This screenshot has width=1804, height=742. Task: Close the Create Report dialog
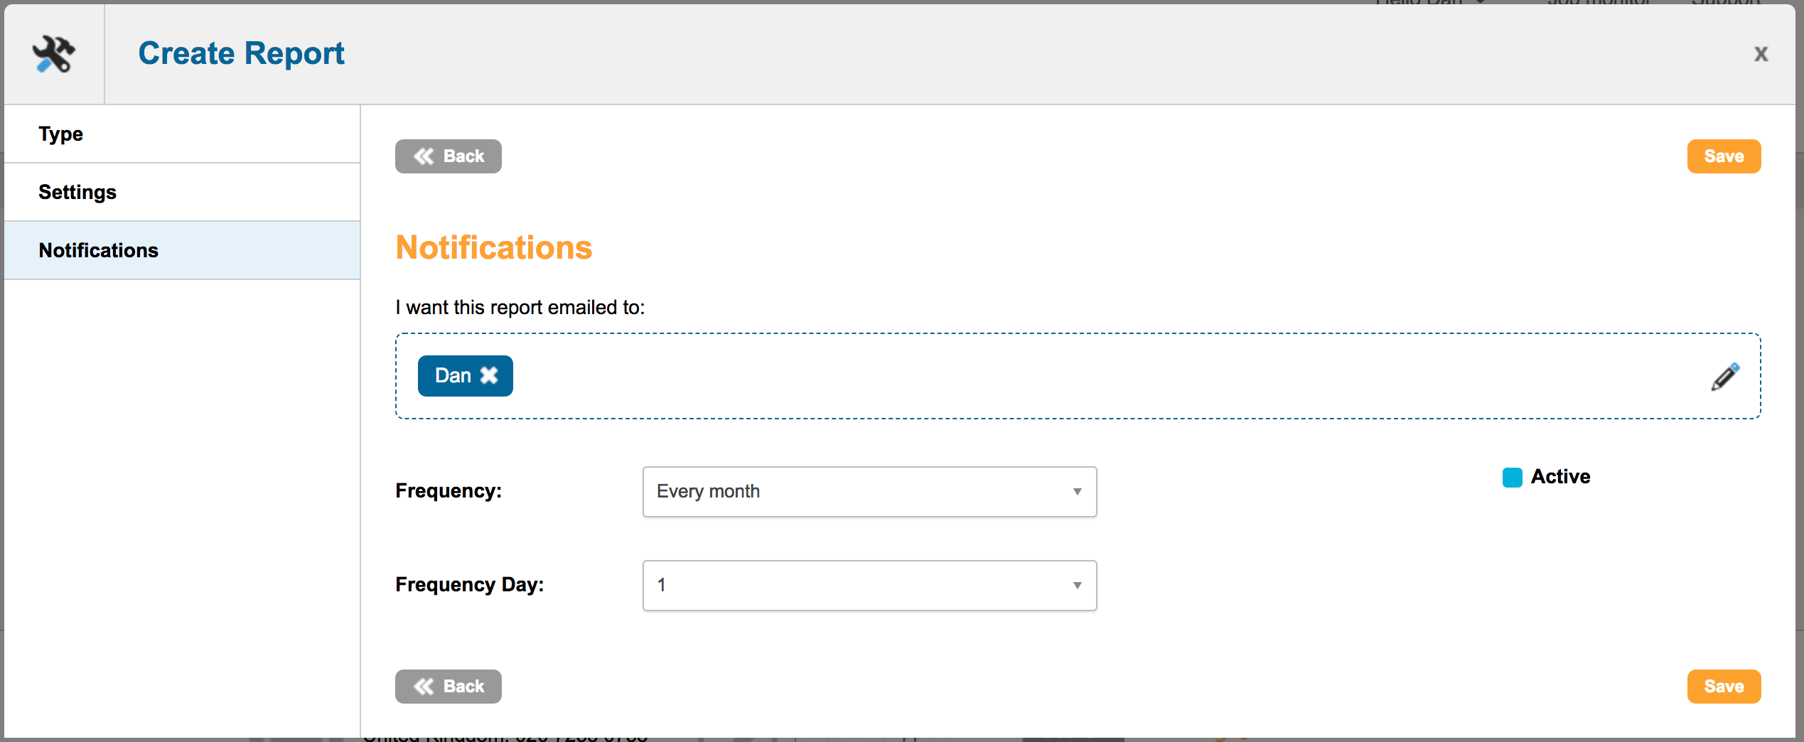click(x=1760, y=54)
